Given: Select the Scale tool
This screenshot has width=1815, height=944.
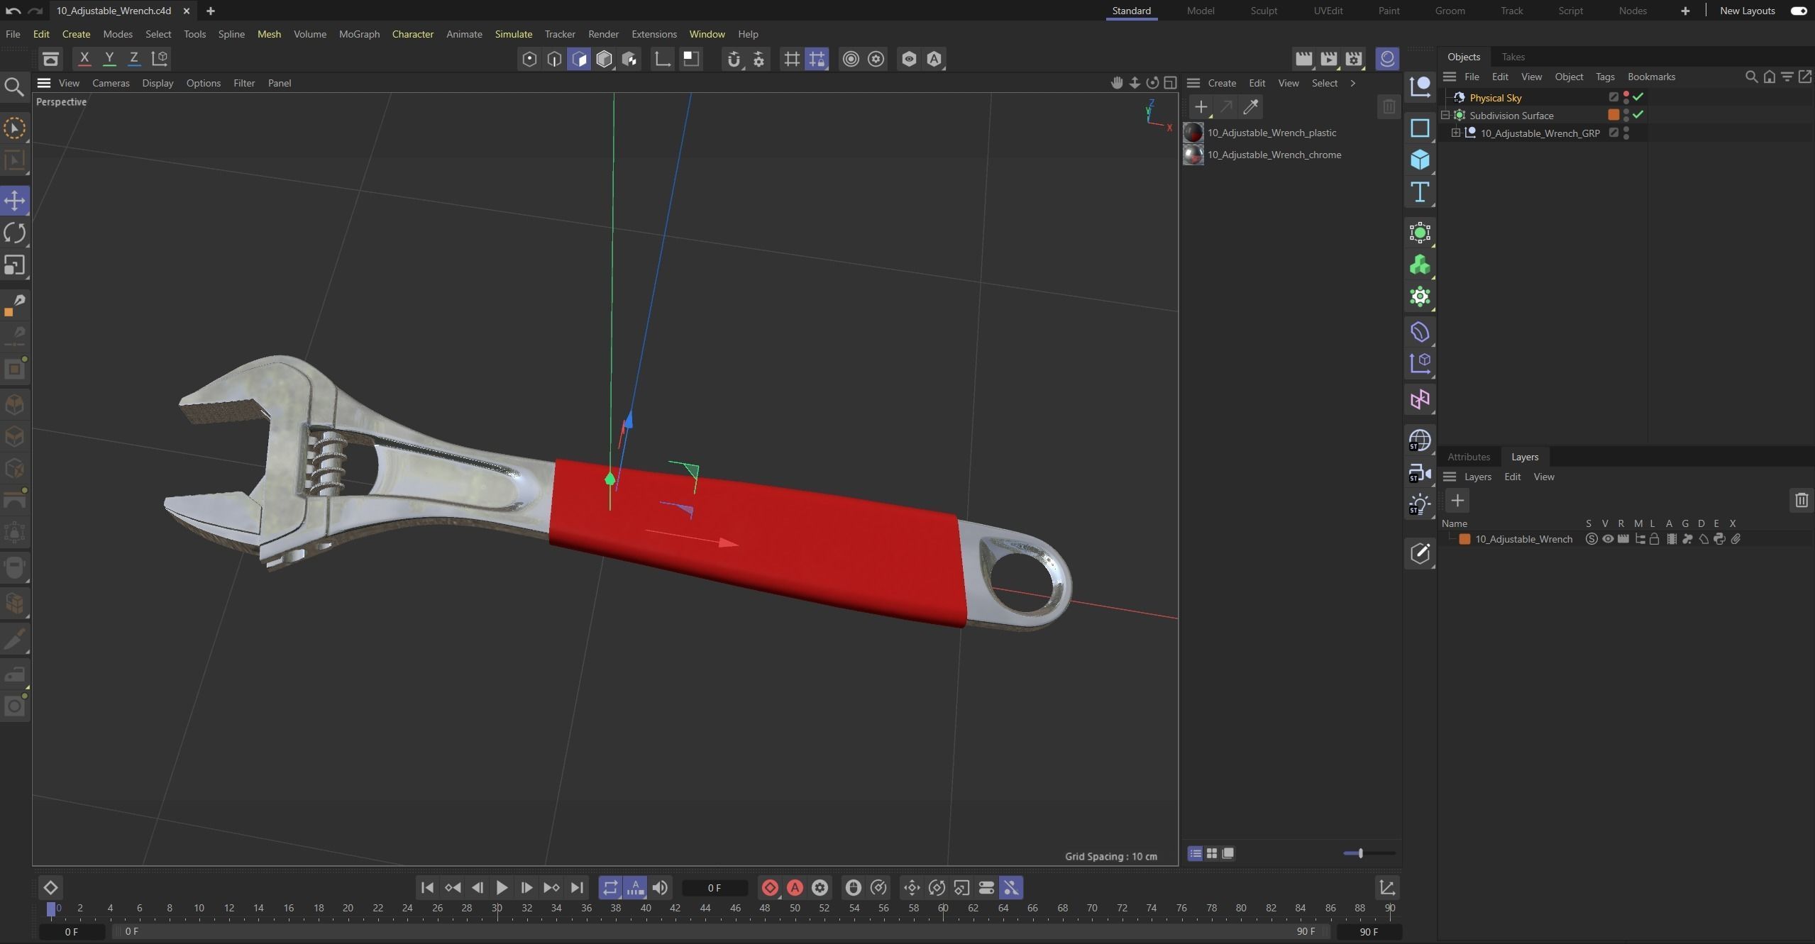Looking at the screenshot, I should 15,265.
